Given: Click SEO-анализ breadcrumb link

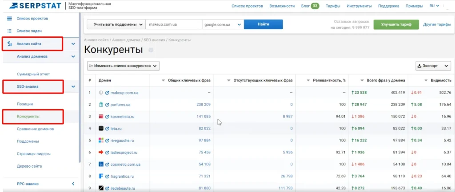Looking at the screenshot, I should coord(155,40).
